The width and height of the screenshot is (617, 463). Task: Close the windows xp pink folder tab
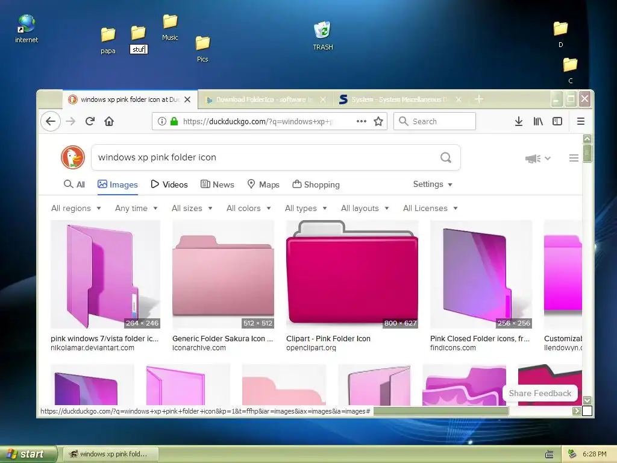[x=188, y=99]
